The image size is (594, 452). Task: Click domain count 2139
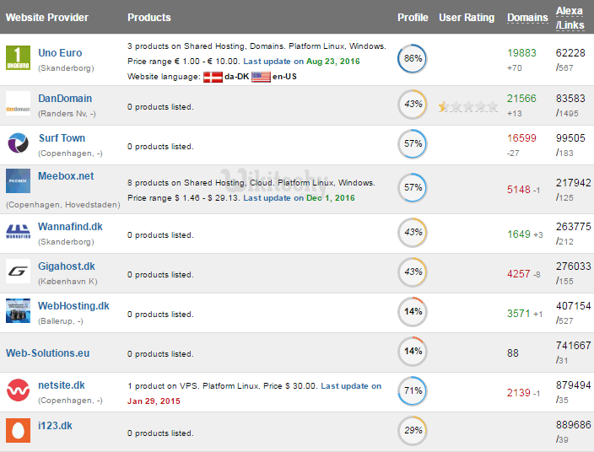click(x=519, y=393)
